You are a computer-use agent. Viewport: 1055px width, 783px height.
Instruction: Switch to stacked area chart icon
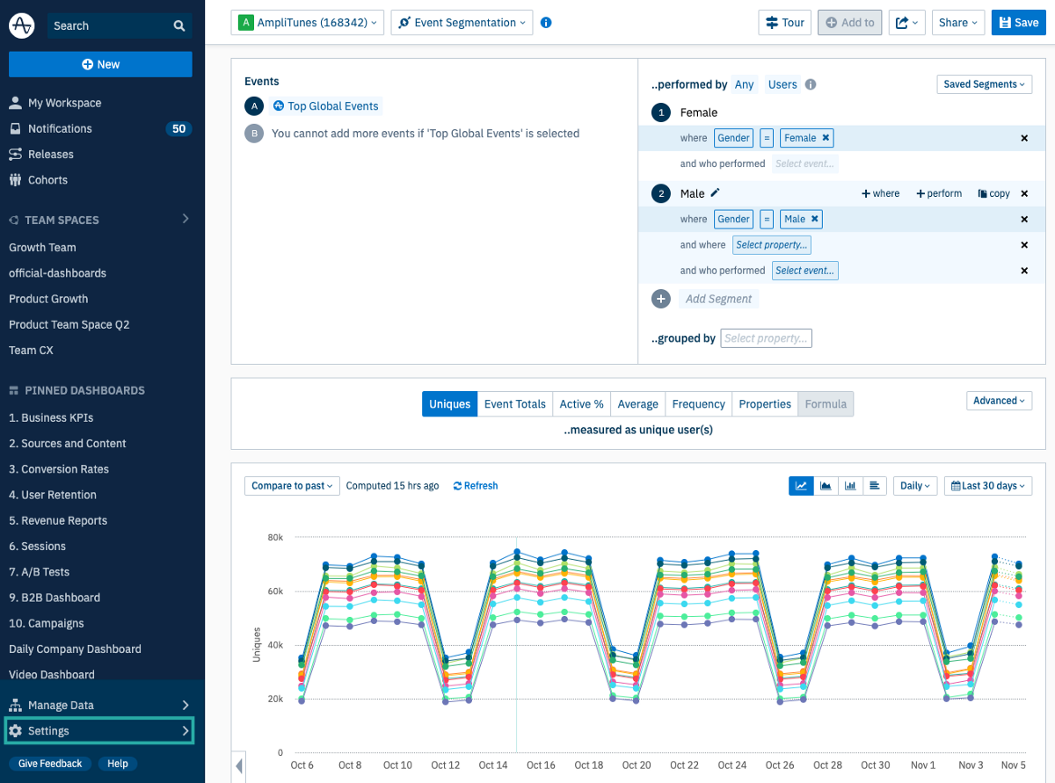pos(826,485)
